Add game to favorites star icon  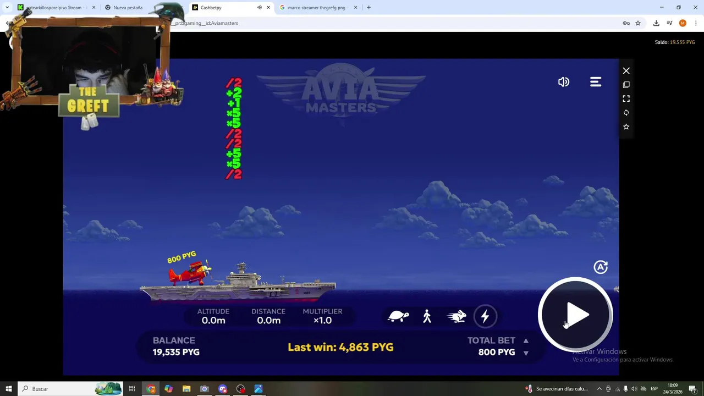click(626, 127)
